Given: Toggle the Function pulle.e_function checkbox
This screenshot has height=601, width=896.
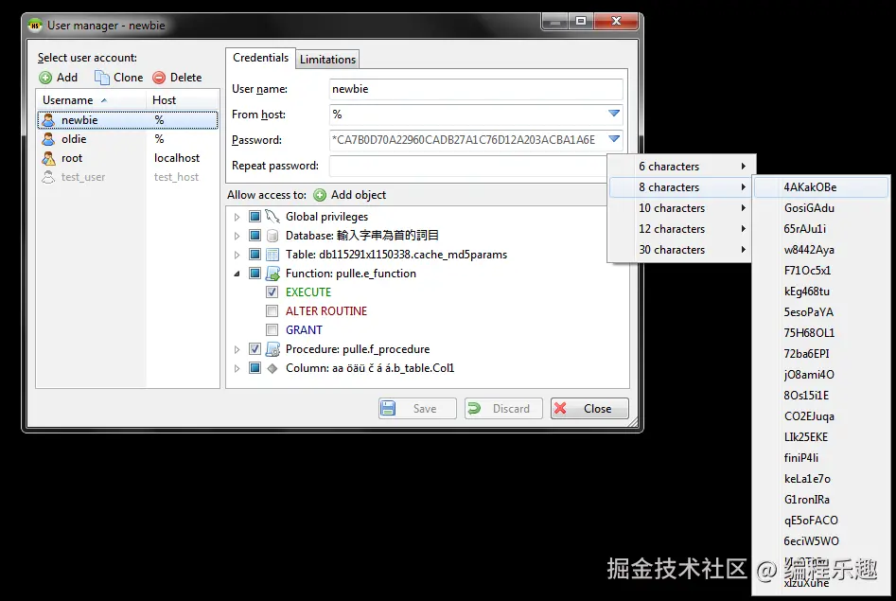Looking at the screenshot, I should [255, 274].
